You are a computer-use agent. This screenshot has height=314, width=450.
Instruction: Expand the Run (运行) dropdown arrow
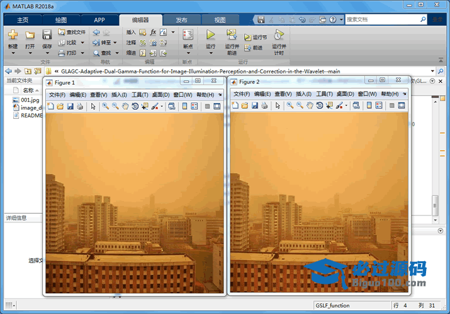211,53
